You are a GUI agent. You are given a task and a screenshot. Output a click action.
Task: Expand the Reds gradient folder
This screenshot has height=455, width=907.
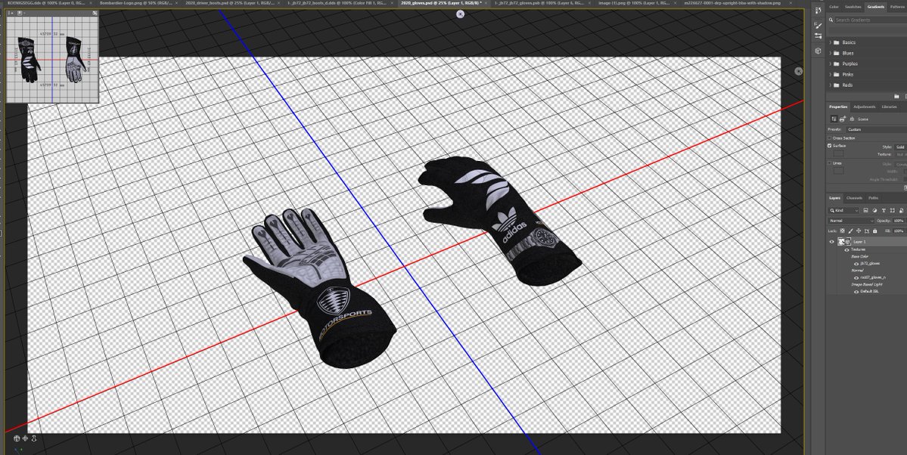coord(830,85)
